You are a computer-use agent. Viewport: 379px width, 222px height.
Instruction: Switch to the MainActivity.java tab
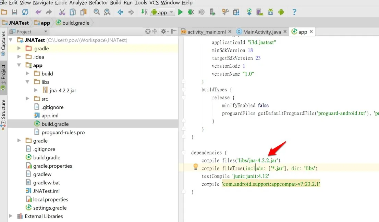[x=262, y=32]
